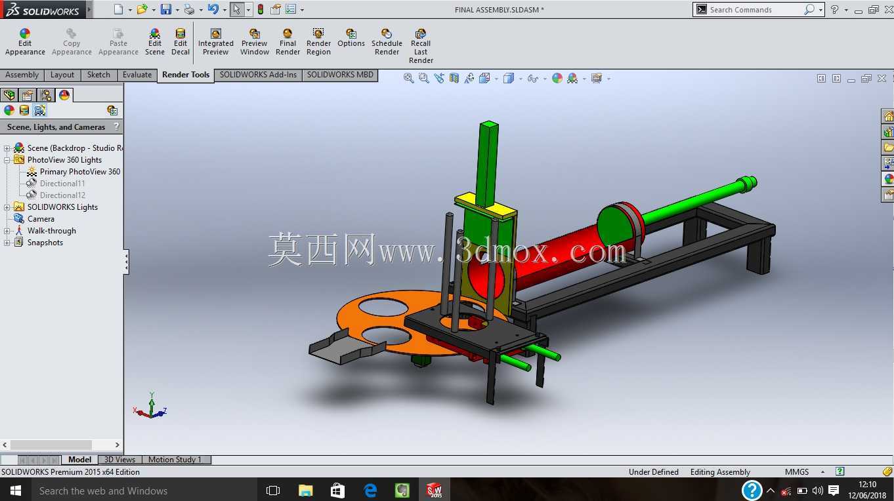Switch to the Evaluate tab
Viewport: 894px width, 501px height.
(x=137, y=75)
